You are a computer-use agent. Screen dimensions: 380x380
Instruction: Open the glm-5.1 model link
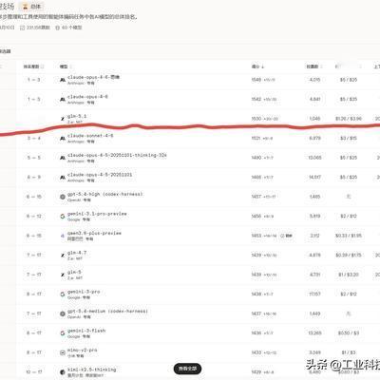tap(77, 116)
